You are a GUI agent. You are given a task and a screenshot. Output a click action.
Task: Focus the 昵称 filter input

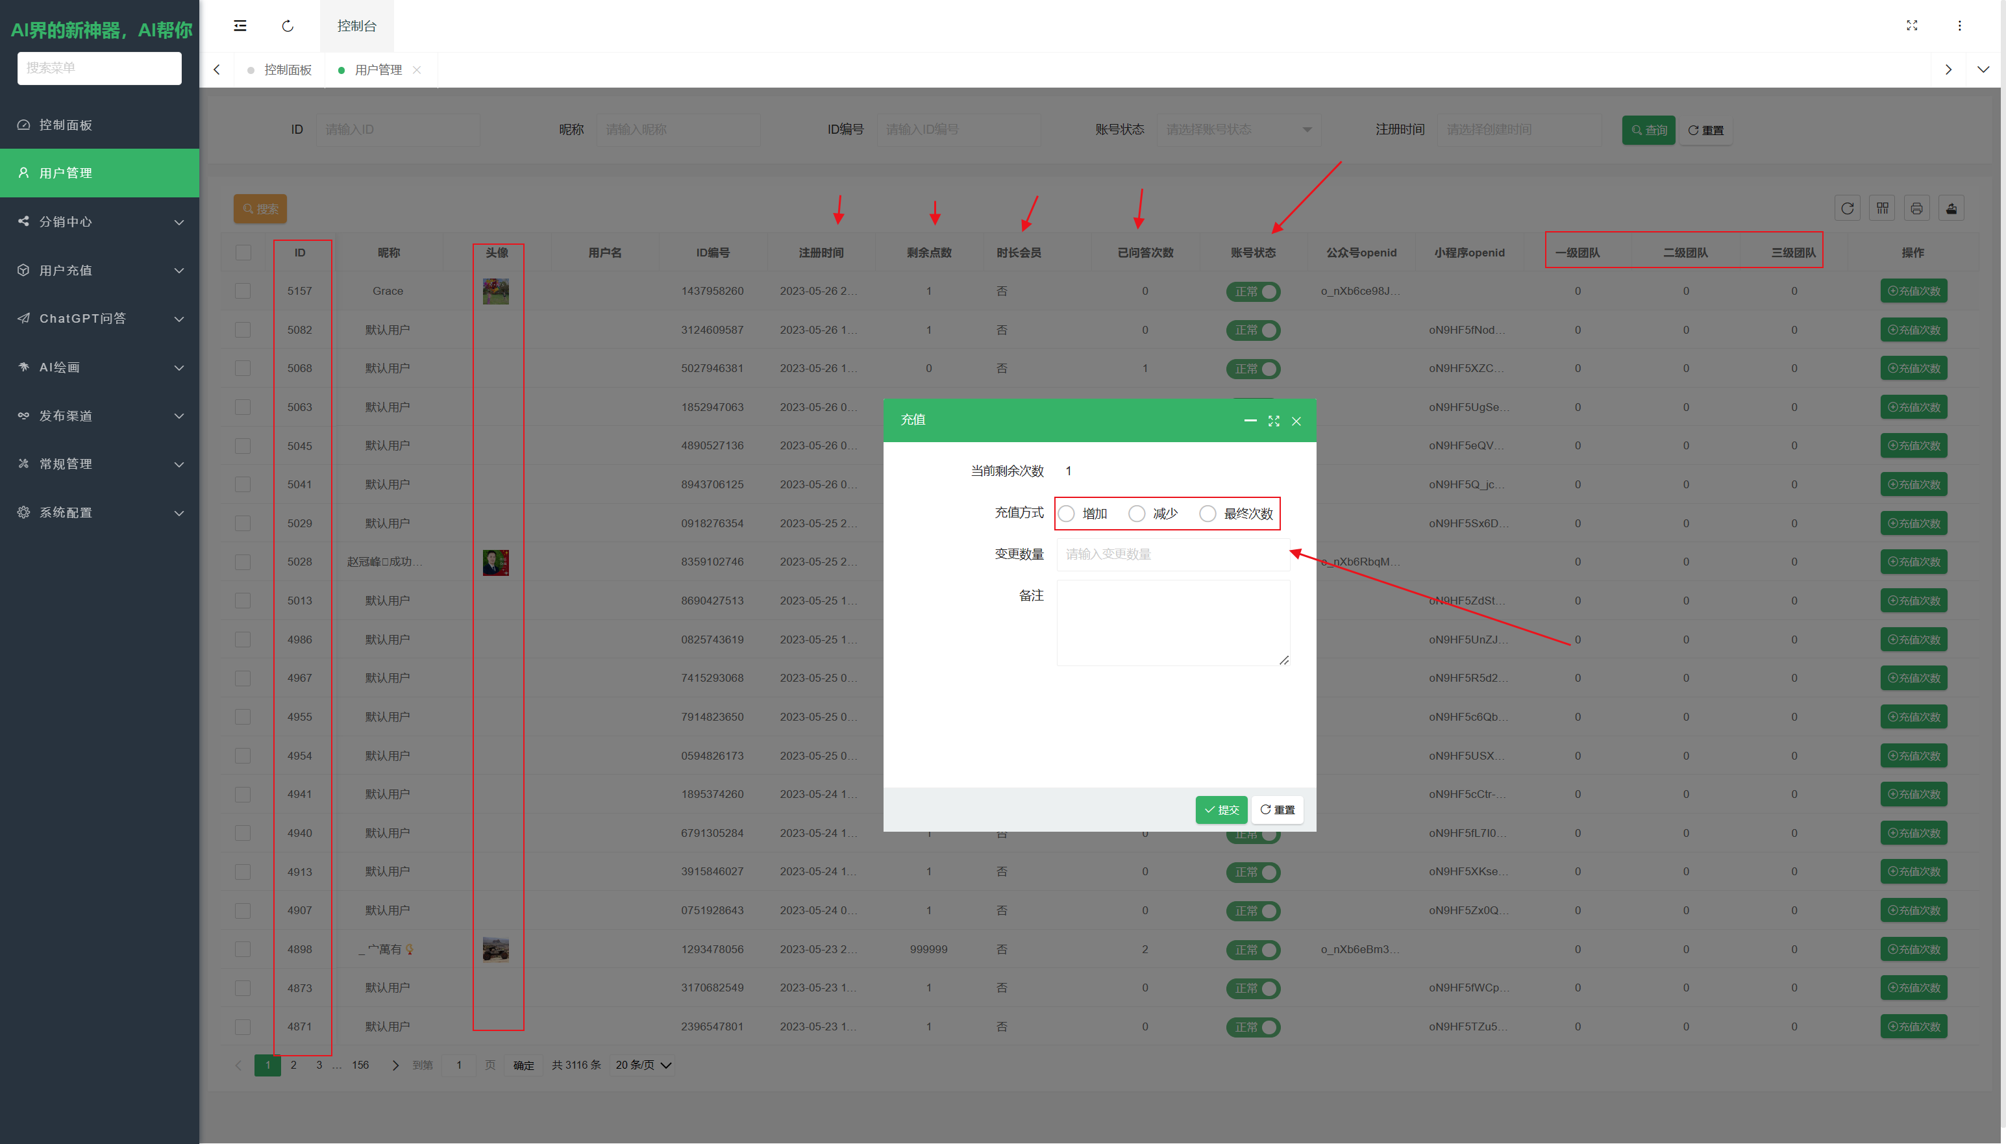[678, 130]
